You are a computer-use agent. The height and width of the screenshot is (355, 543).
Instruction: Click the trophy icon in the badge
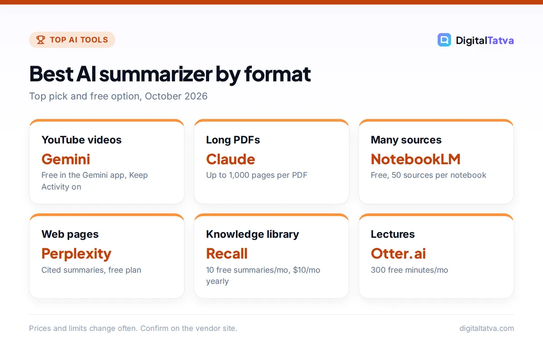point(41,40)
